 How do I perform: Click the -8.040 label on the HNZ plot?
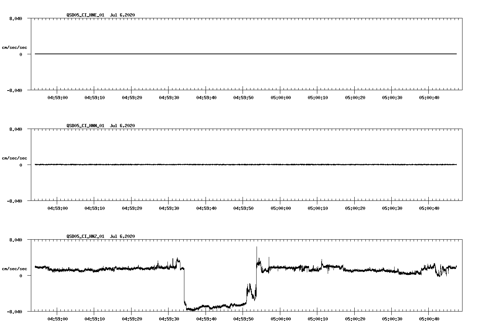coord(15,312)
